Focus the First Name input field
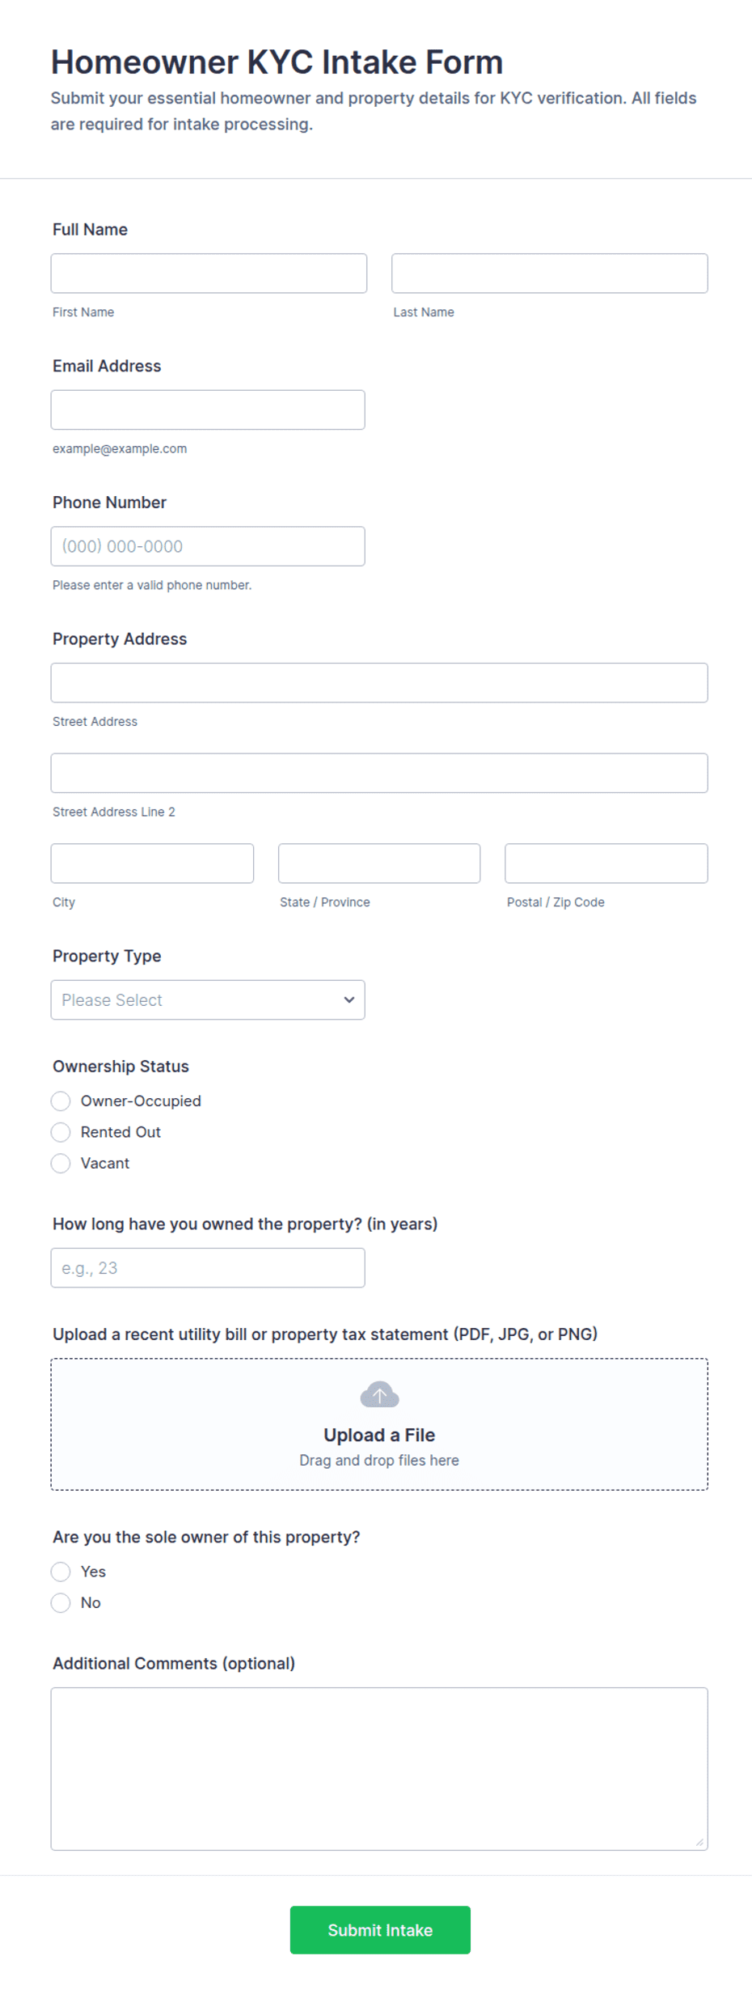 tap(209, 274)
